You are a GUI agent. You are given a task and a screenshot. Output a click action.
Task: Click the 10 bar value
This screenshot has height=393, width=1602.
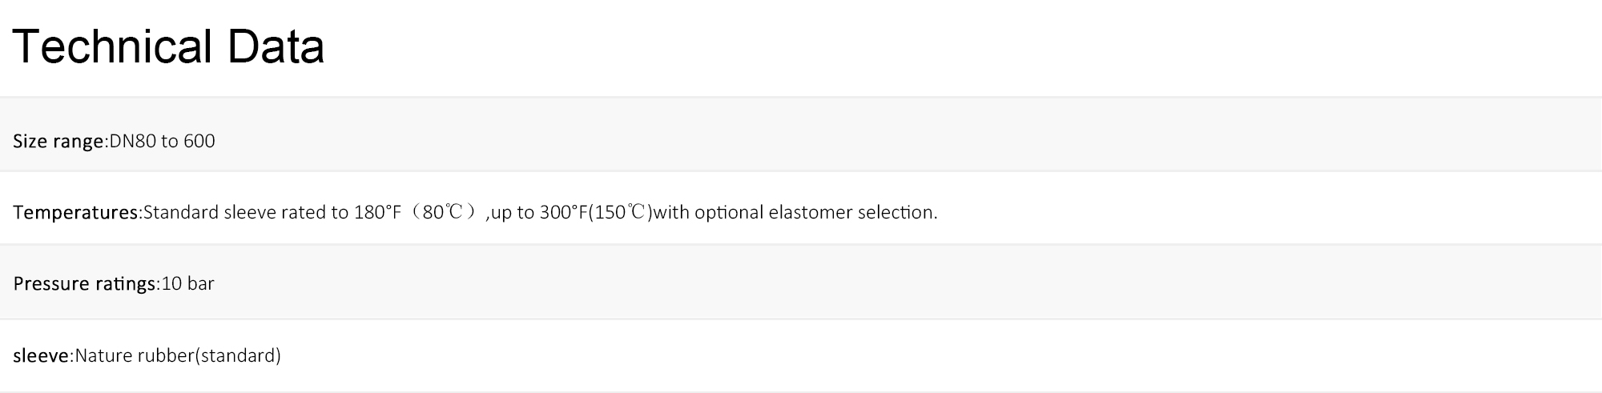(x=187, y=283)
